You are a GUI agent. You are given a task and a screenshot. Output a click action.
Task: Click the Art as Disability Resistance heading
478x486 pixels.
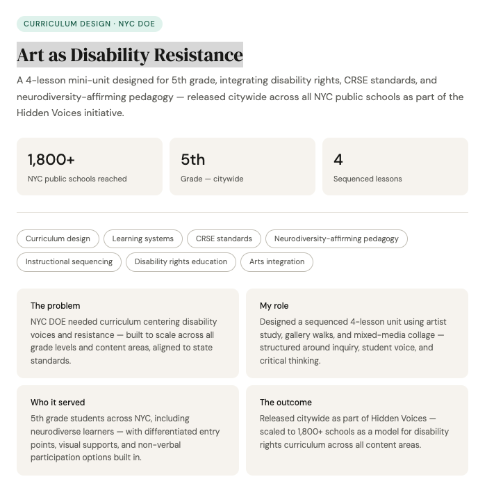(130, 54)
